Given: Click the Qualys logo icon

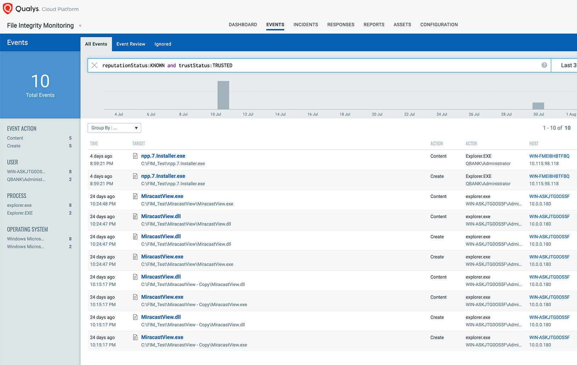Looking at the screenshot, I should click(x=7, y=8).
